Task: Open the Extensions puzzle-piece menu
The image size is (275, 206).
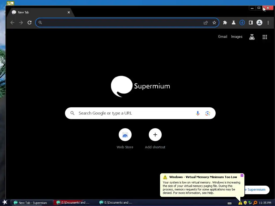Action: (225, 23)
